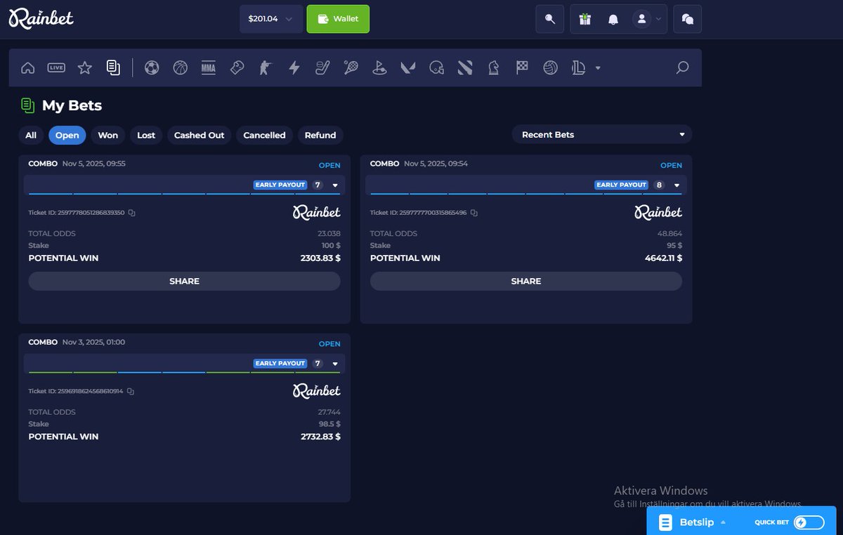Select the MMA sport icon
The height and width of the screenshot is (535, 843).
tap(209, 68)
